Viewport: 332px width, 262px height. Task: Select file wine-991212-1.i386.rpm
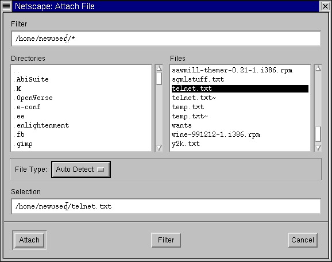coord(216,134)
